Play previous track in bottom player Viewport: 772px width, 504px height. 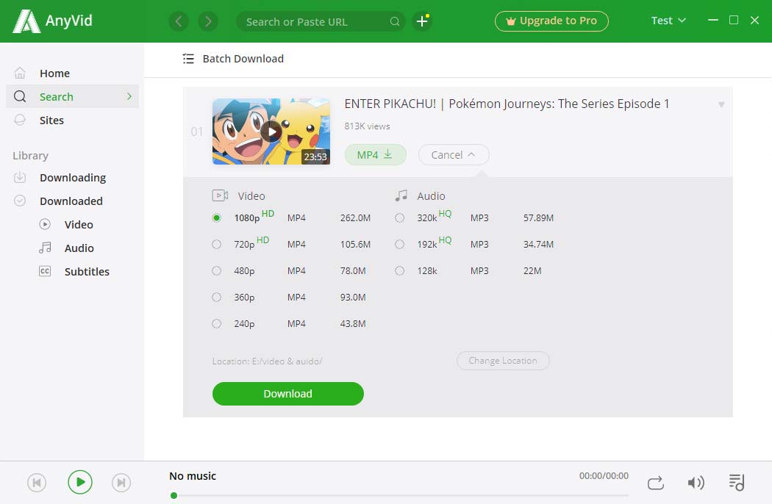pos(37,483)
